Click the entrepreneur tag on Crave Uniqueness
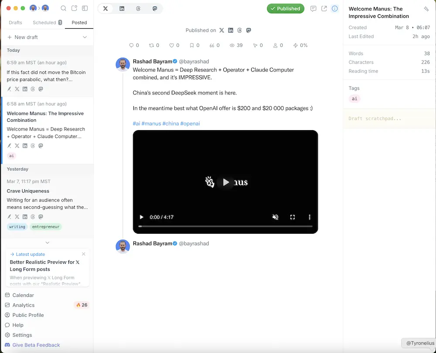The height and width of the screenshot is (353, 436). click(46, 227)
